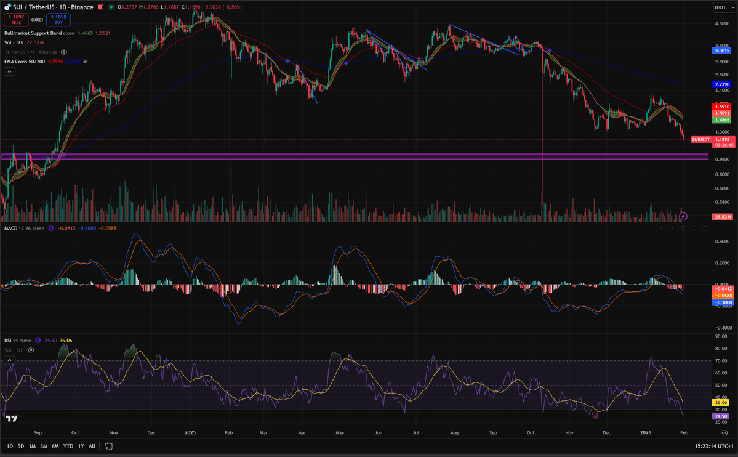
Task: Open the date range settings icon in bottom toolbar
Action: (108, 446)
